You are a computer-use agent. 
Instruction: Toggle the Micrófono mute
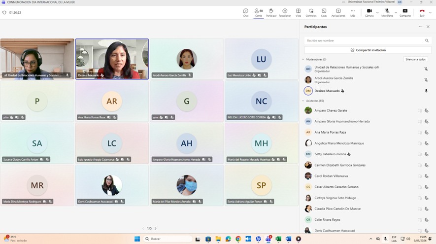pos(387,12)
